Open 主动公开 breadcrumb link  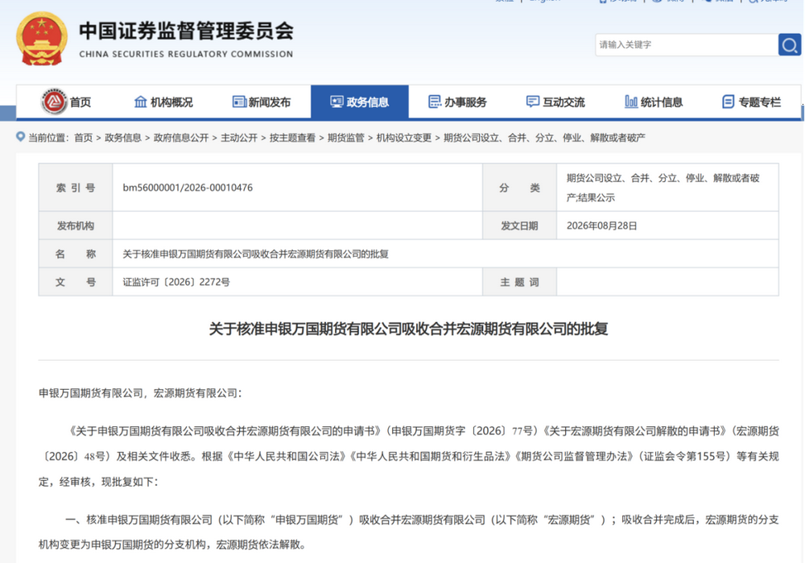(239, 138)
